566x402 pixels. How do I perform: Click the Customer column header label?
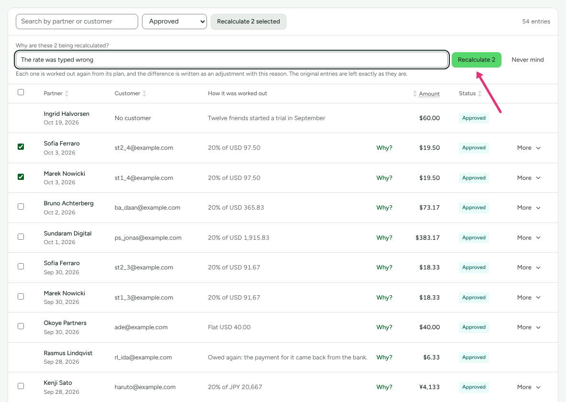click(x=128, y=93)
